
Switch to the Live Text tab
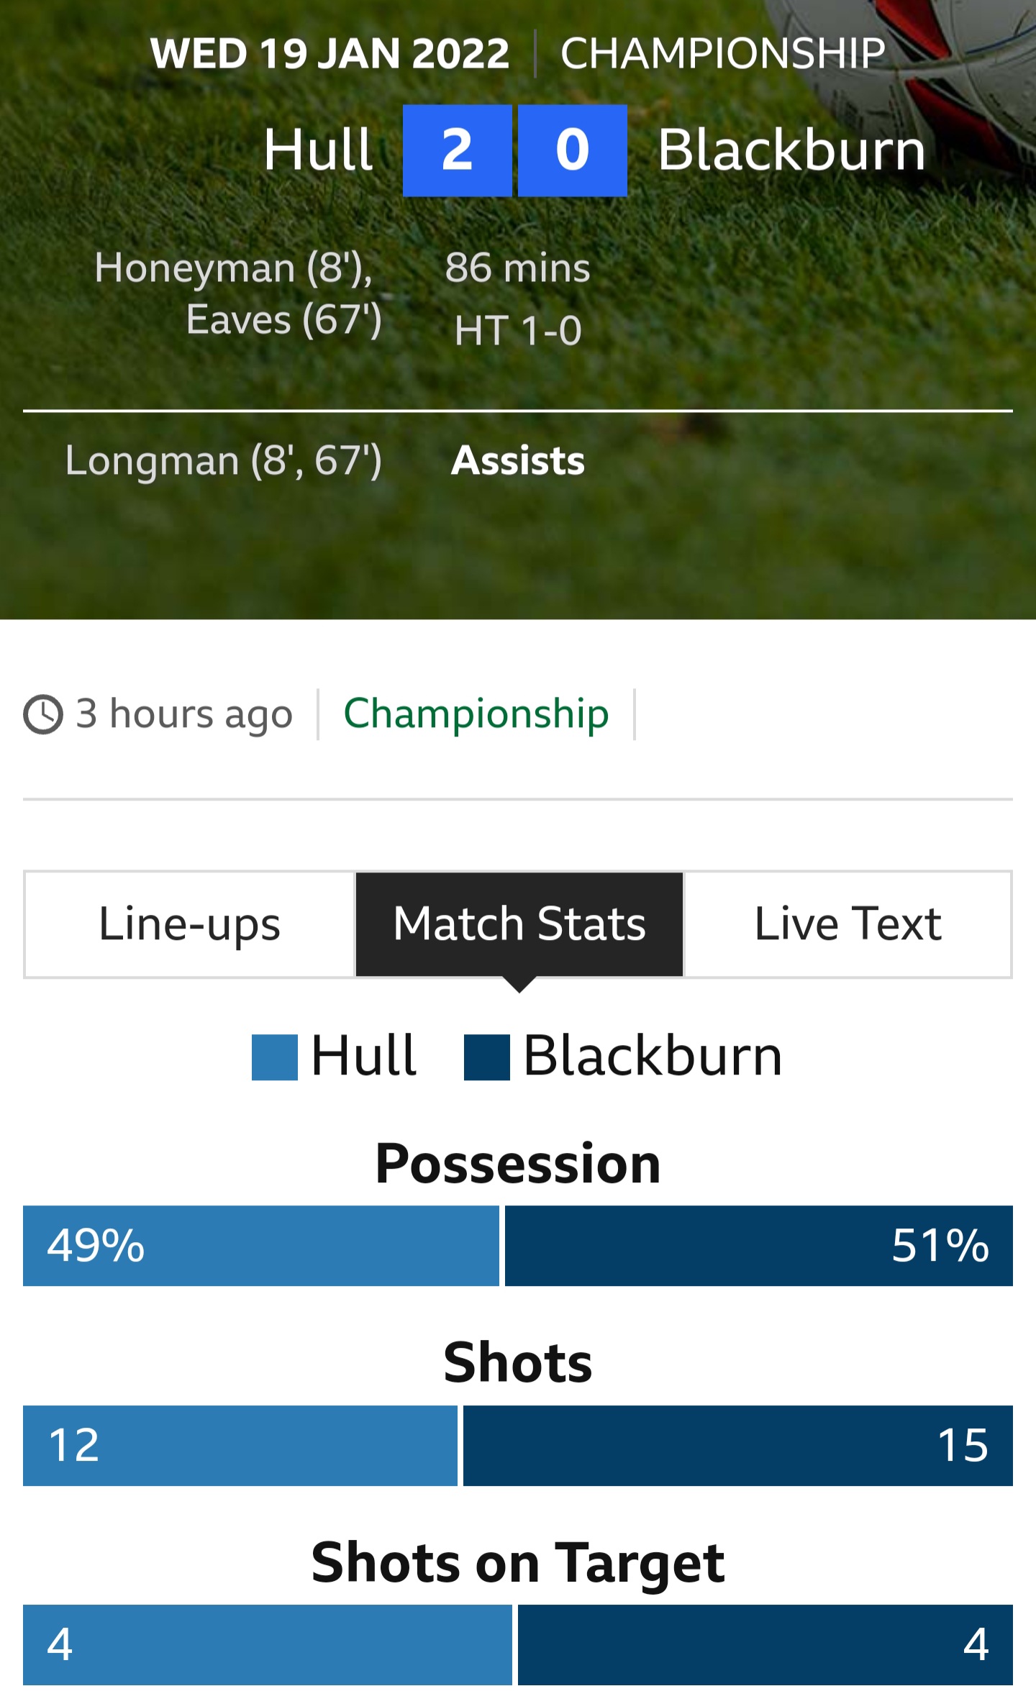[x=848, y=924]
